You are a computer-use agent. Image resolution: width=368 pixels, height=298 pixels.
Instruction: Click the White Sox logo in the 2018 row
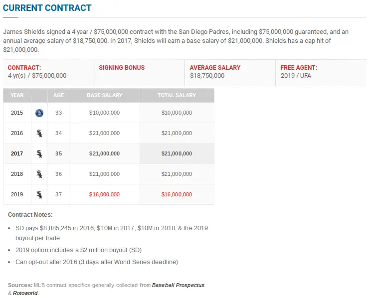(39, 174)
